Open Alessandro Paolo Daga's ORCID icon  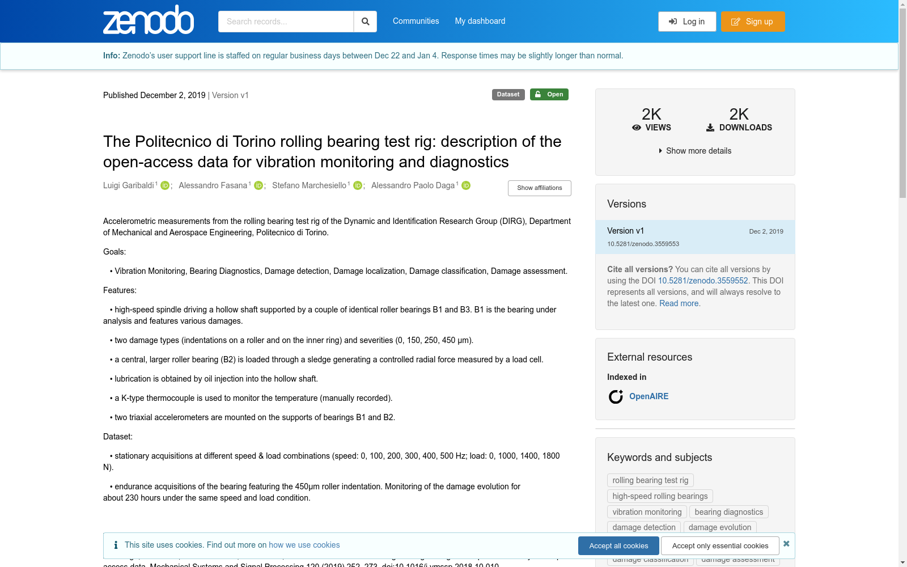(x=466, y=185)
